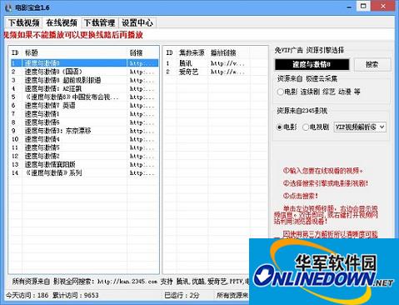Select row 13 速度与激情襄阳版

click(84, 164)
